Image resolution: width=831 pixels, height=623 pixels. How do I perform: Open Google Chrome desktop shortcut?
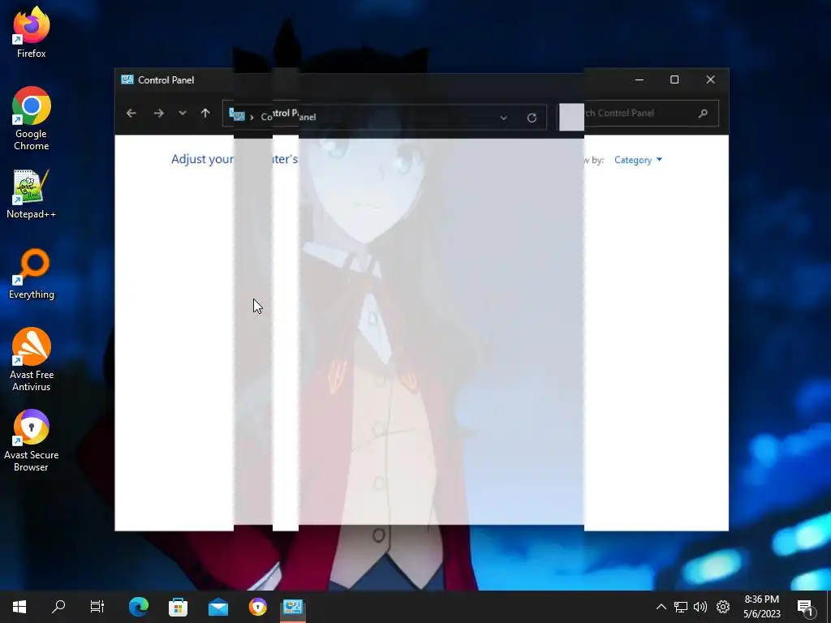coord(32,118)
